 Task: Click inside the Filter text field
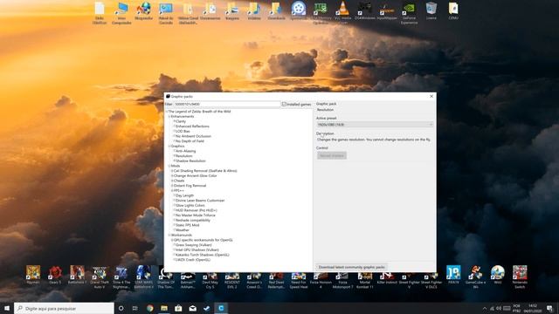click(x=227, y=105)
